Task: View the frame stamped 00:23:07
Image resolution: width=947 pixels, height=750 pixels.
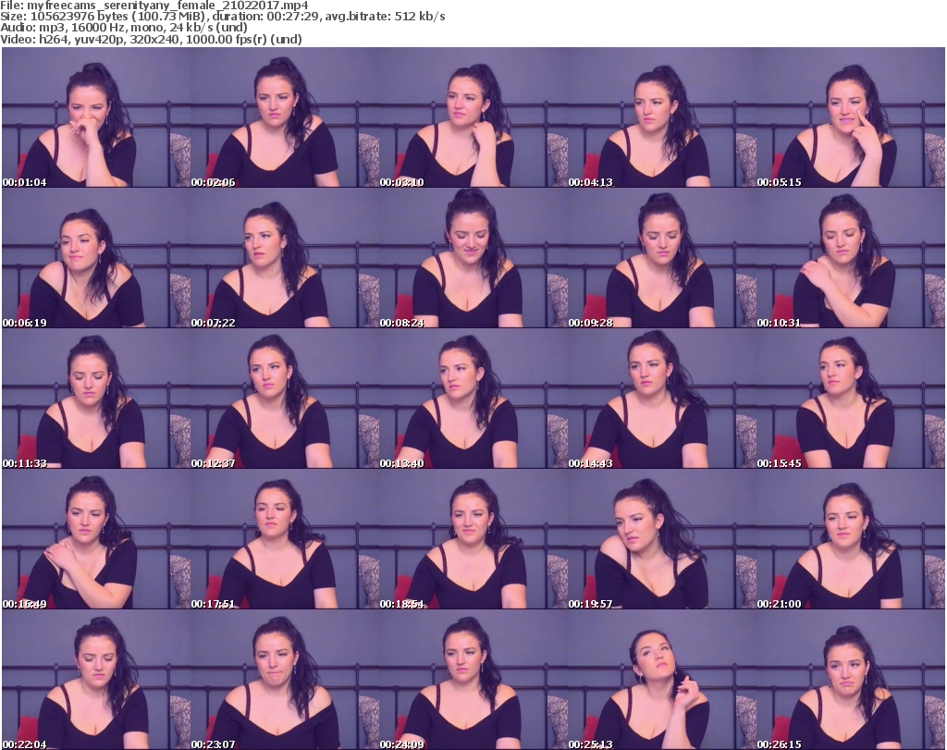Action: [285, 680]
